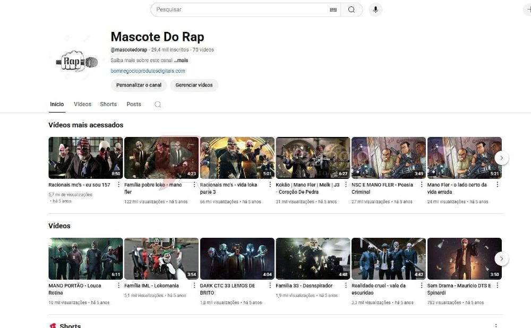Open the on-screen keyboard icon in search box
531x328 pixels.
(x=333, y=10)
